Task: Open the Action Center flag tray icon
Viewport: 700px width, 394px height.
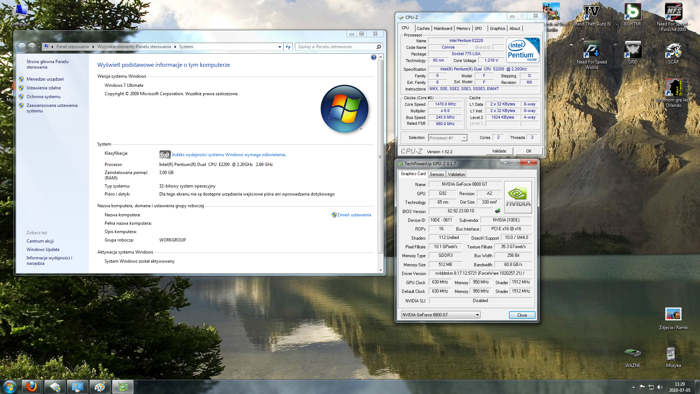Action: 642,387
